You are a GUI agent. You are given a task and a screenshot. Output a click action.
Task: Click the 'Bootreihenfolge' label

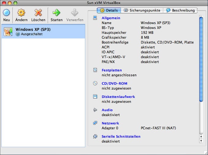pos(115,42)
